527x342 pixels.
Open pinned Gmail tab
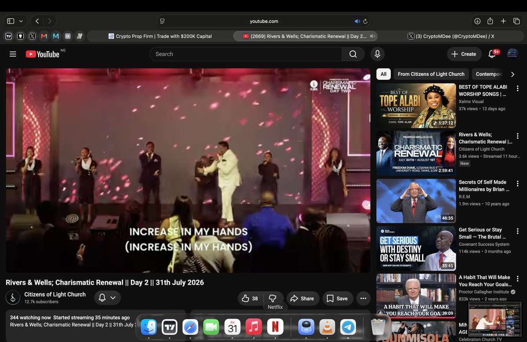pyautogui.click(x=44, y=36)
